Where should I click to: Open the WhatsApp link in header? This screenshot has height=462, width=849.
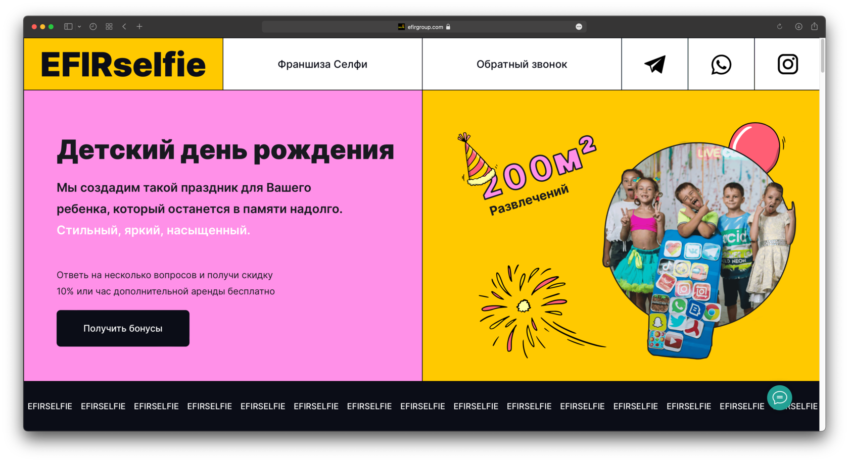pos(721,64)
